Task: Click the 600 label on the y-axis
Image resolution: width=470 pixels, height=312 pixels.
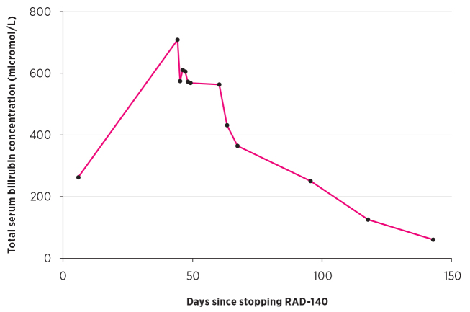Action: (x=40, y=73)
